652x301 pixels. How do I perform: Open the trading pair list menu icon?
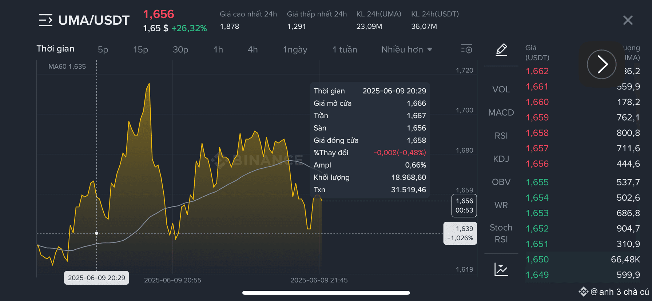45,20
